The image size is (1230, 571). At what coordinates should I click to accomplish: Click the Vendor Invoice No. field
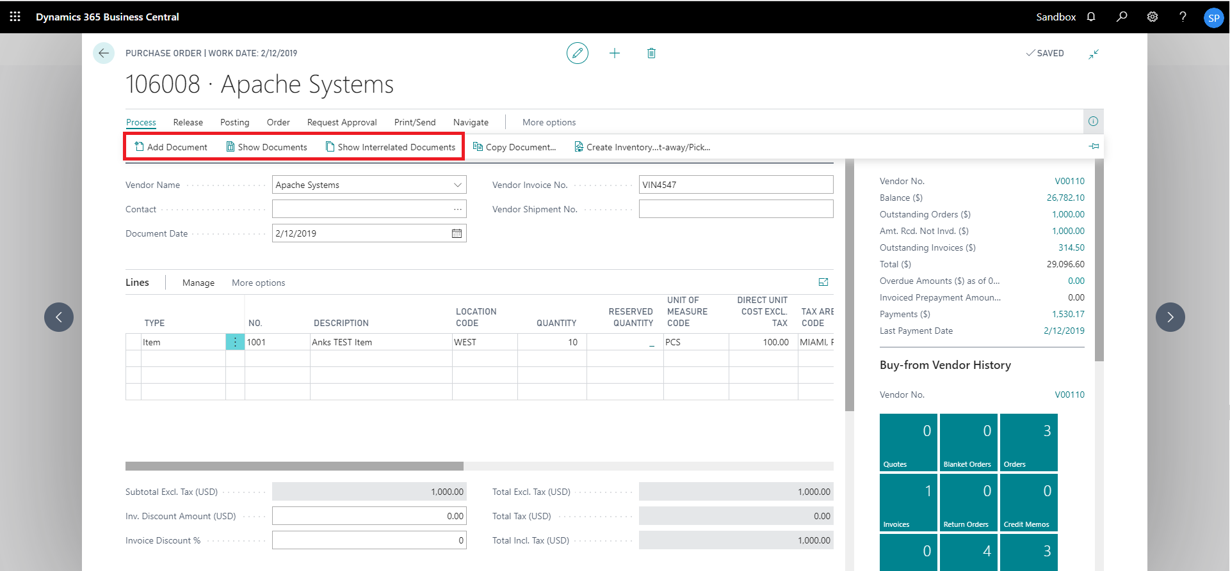[736, 185]
